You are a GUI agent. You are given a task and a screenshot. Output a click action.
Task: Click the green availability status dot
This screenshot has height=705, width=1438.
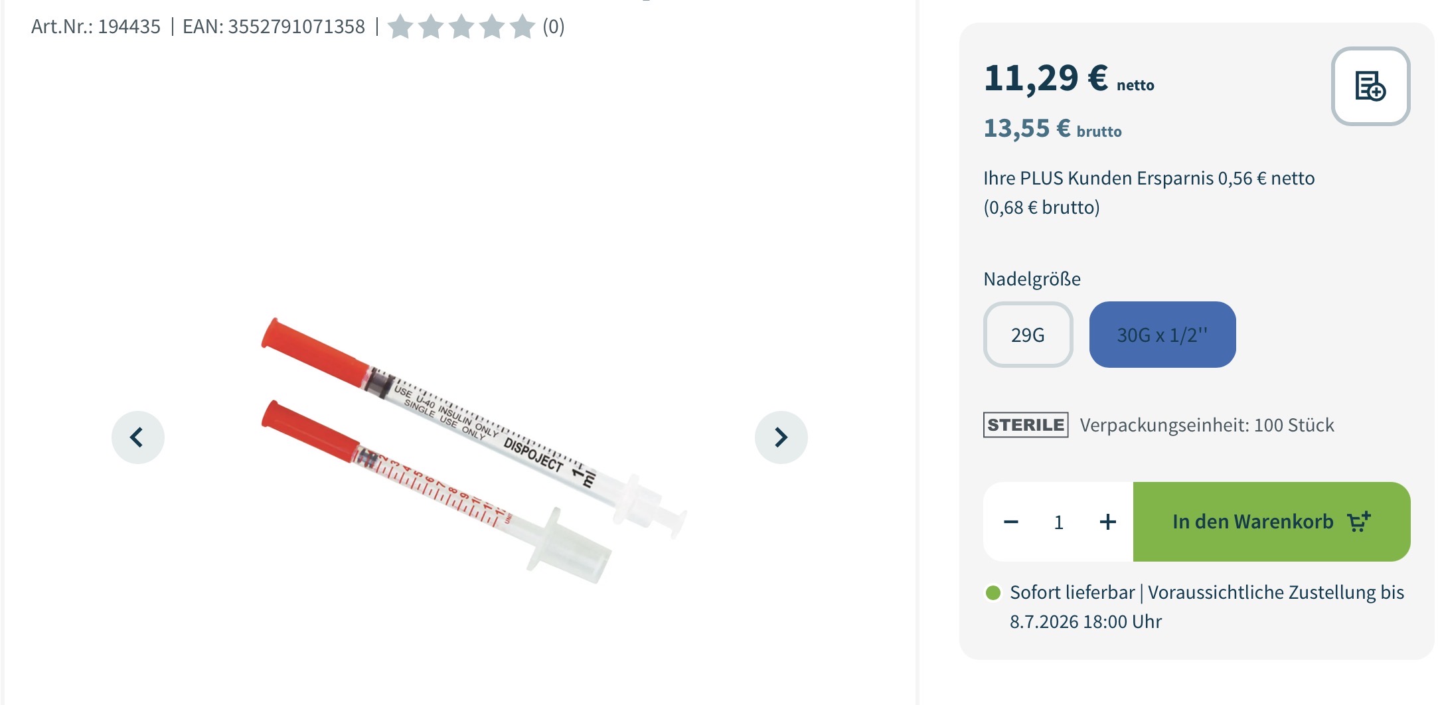993,592
